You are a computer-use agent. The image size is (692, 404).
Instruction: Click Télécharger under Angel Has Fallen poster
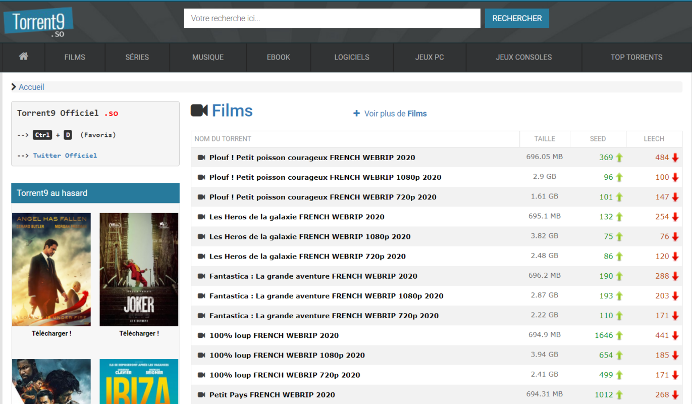51,333
